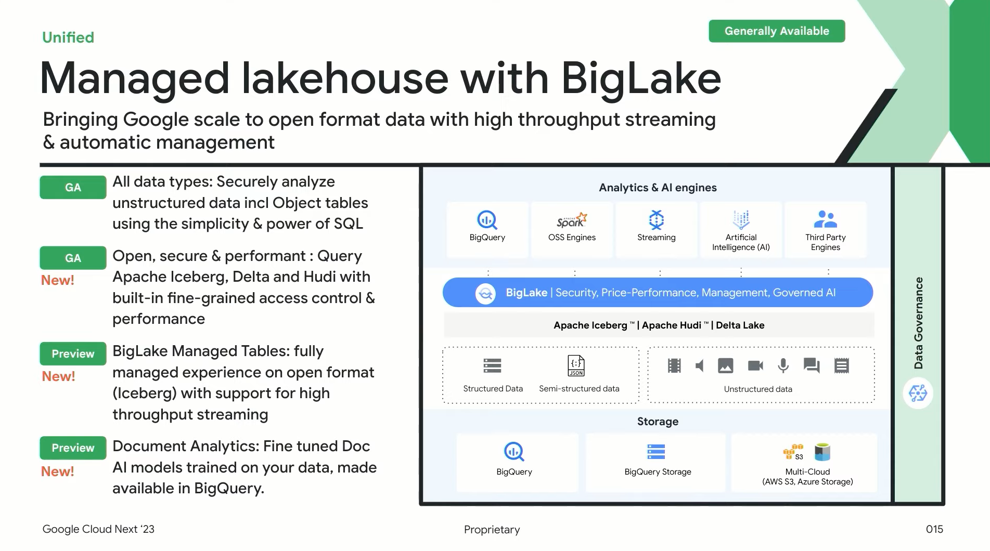This screenshot has height=551, width=990.
Task: Expand the Structured Data section
Action: pyautogui.click(x=492, y=374)
